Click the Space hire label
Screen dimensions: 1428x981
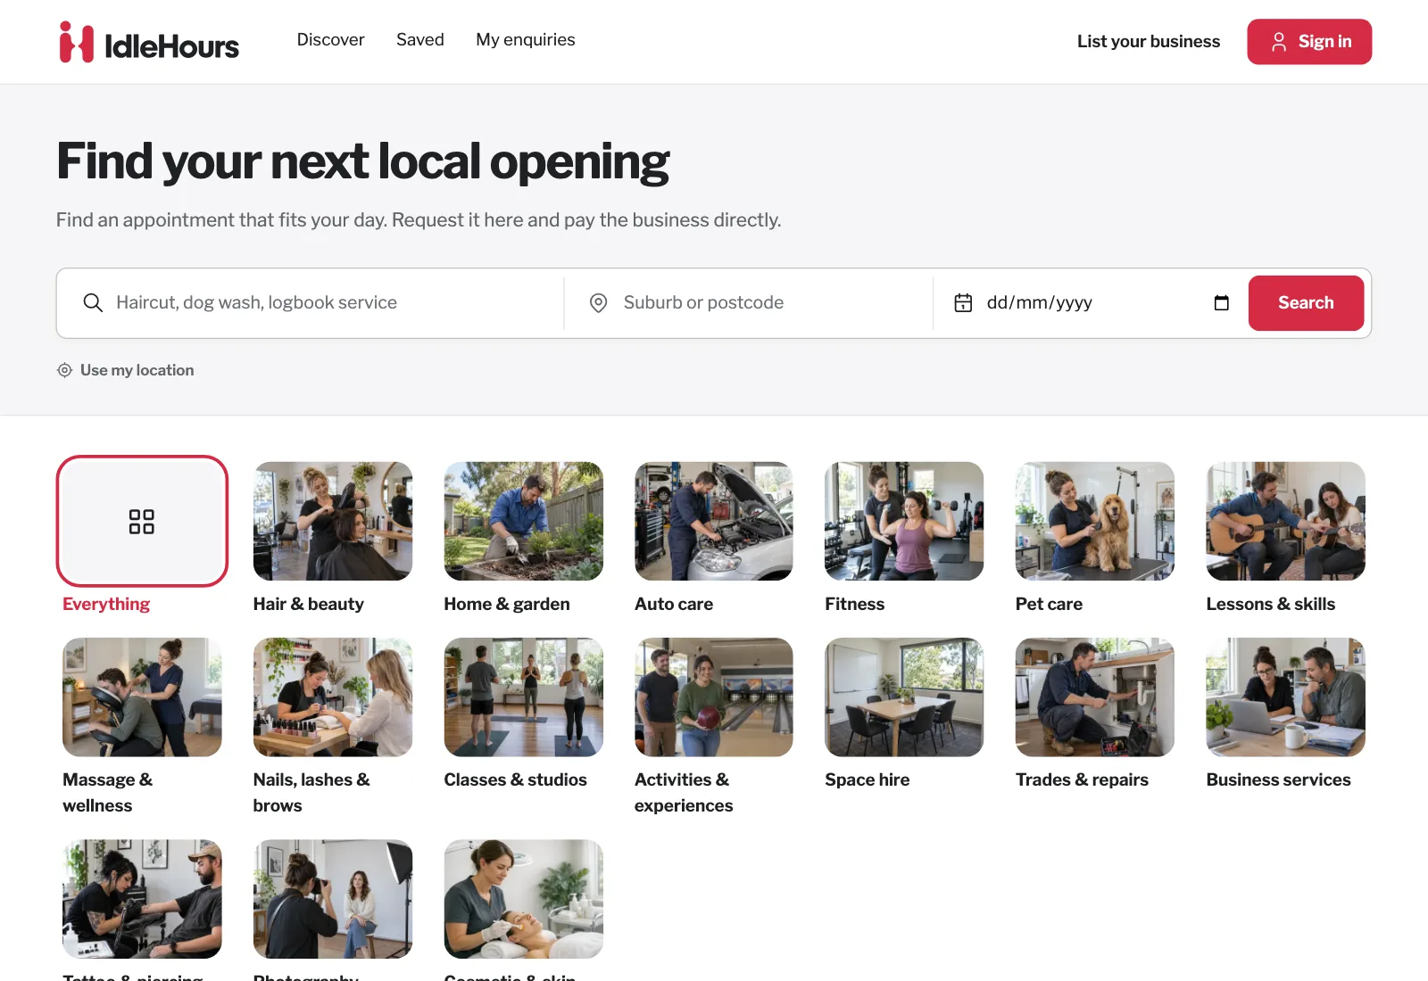tap(868, 779)
